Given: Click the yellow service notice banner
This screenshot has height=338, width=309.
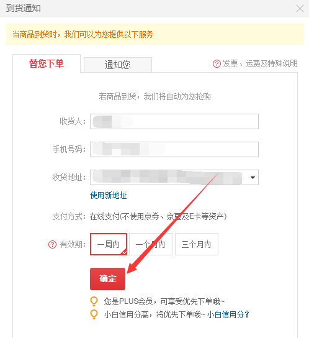Looking at the screenshot, I should click(155, 34).
